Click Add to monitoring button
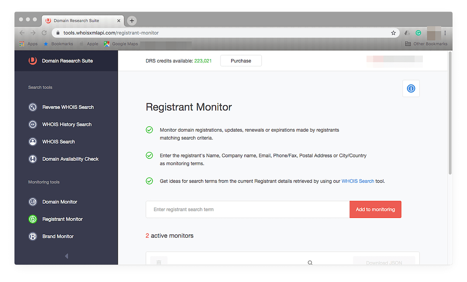467x282 pixels. tap(375, 209)
